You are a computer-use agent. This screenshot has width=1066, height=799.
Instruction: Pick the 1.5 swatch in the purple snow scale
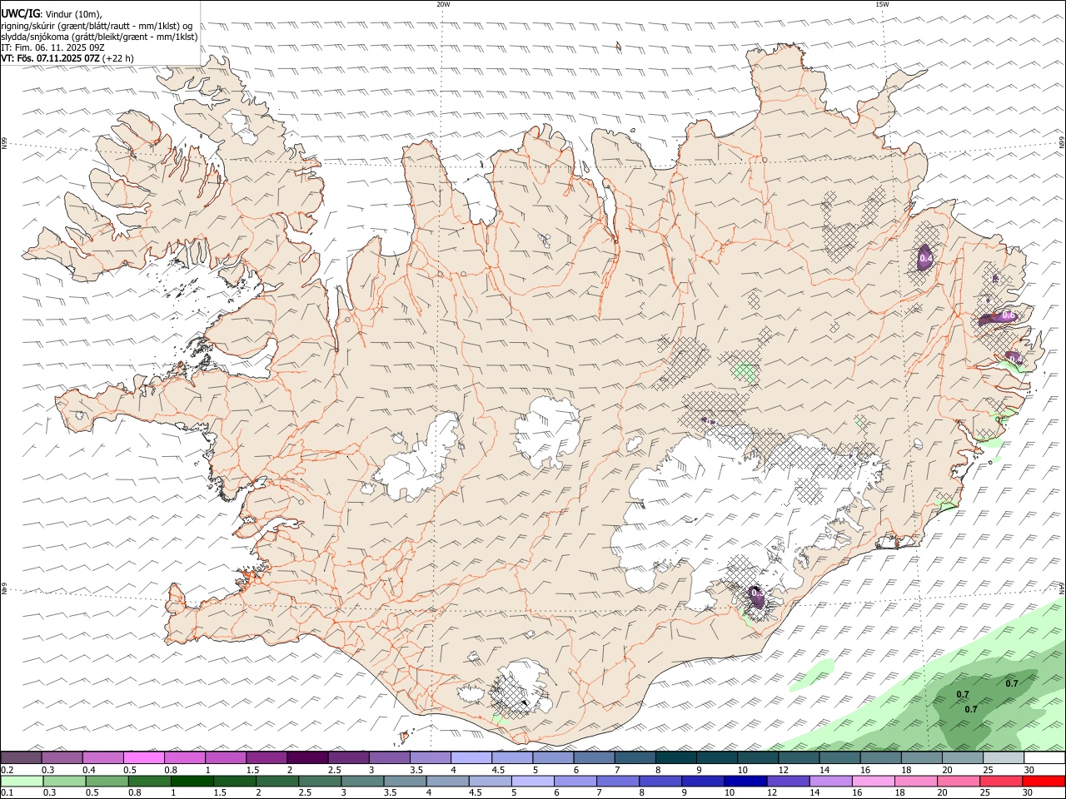(266, 757)
